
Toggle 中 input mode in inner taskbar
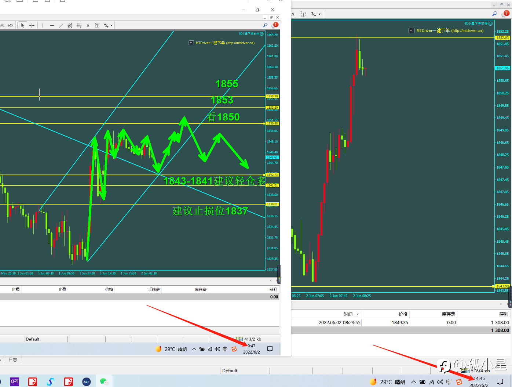tap(225, 349)
